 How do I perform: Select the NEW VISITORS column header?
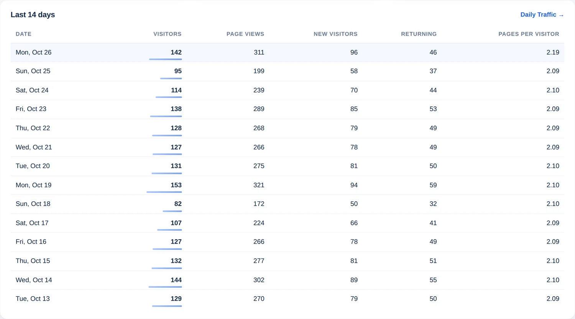pos(335,34)
